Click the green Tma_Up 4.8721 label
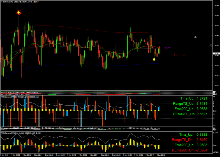 coord(194,98)
